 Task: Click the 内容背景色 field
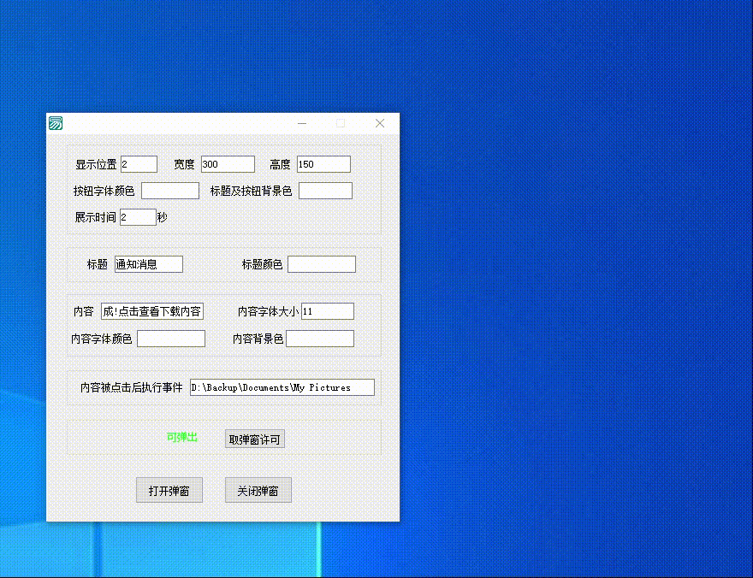[320, 339]
